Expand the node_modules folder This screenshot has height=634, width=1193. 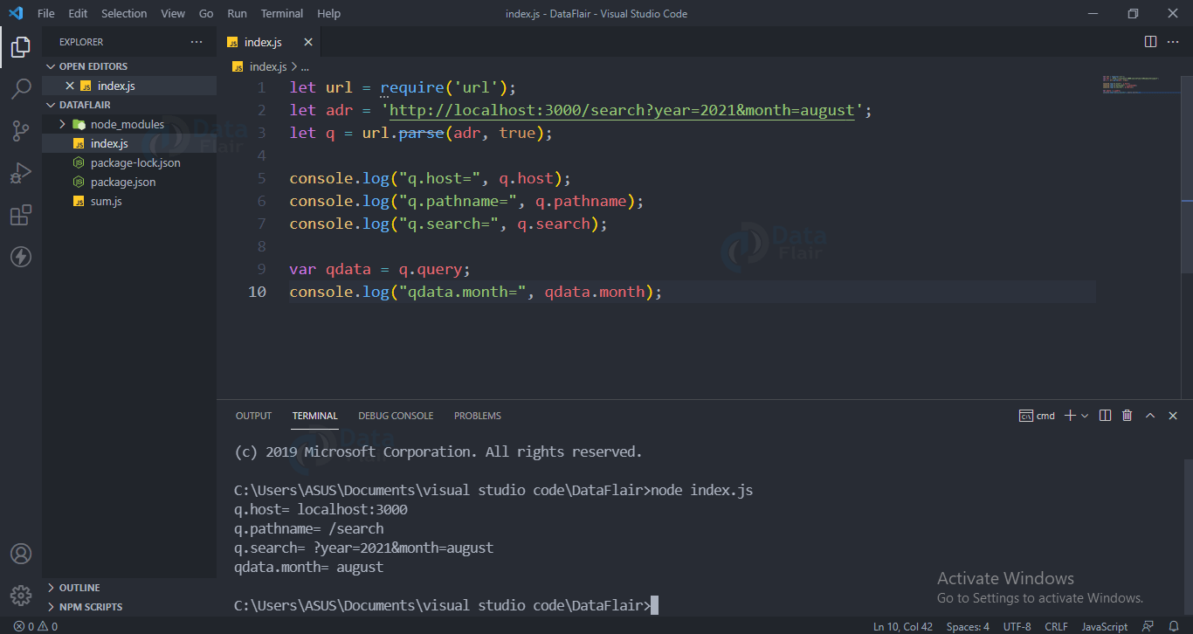[61, 124]
